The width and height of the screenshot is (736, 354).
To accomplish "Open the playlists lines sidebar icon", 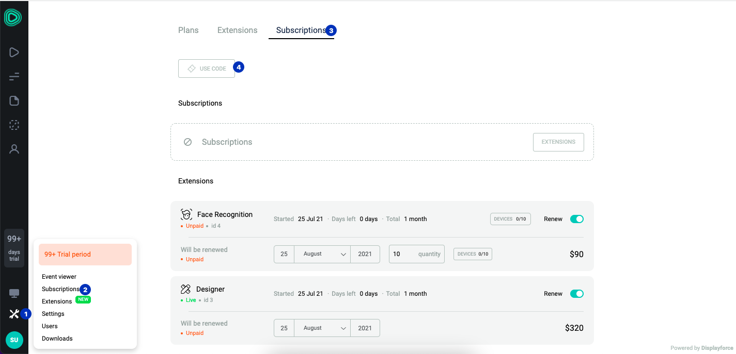I will click(x=14, y=77).
